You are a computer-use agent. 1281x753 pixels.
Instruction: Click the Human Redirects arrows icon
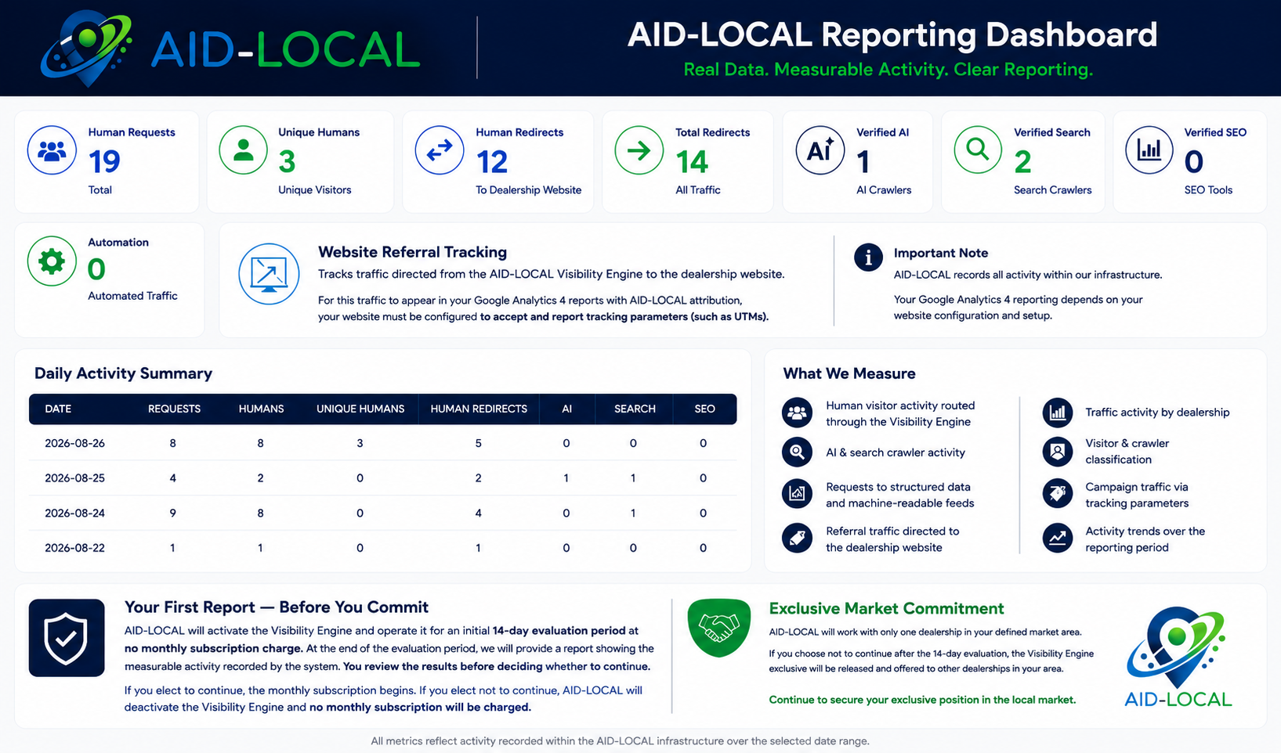(x=440, y=150)
